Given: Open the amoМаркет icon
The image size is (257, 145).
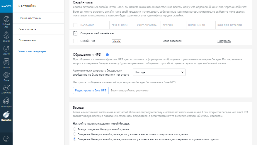Looking at the screenshot, I should 6,101.
